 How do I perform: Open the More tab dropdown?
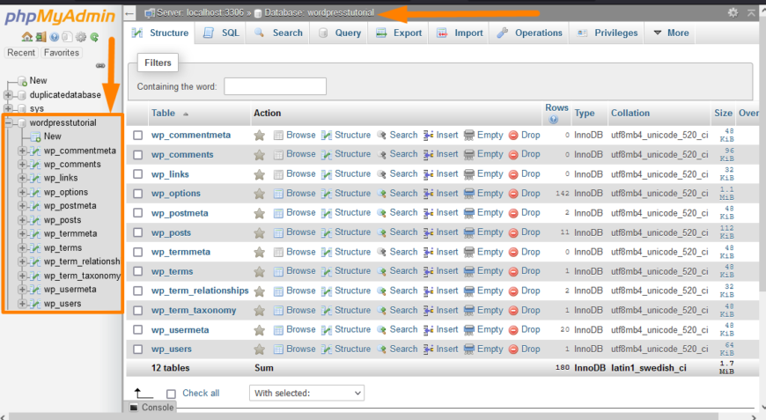[x=669, y=33]
